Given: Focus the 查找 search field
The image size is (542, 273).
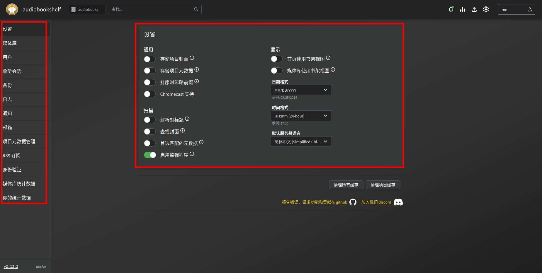Looking at the screenshot, I should [x=155, y=9].
